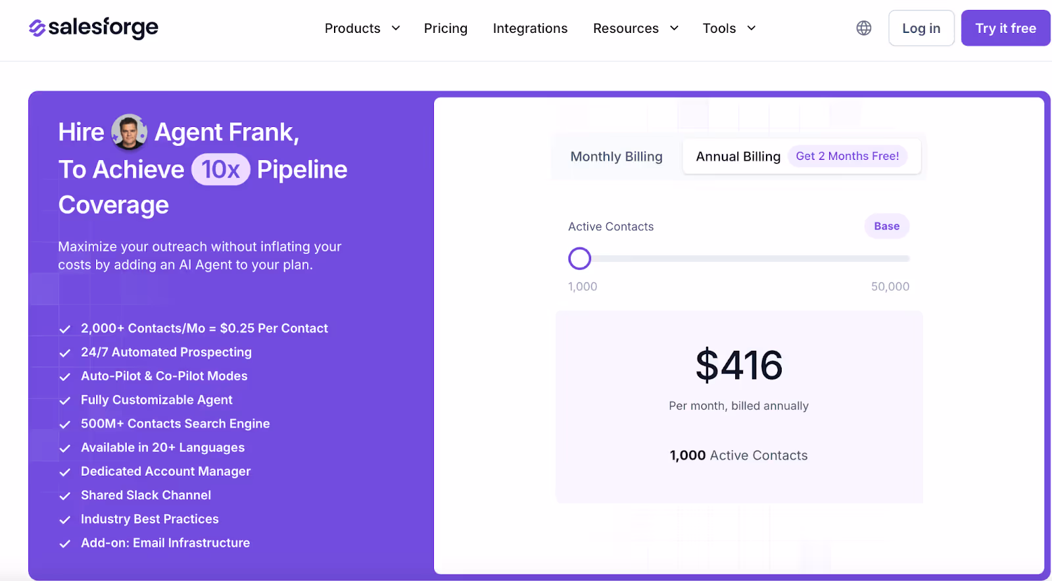The height and width of the screenshot is (581, 1052).
Task: Expand the Resources dropdown chevron
Action: tap(674, 28)
